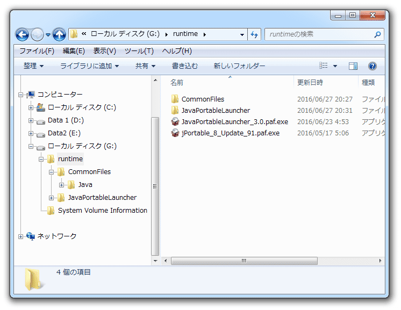Image resolution: width=401 pixels, height=310 pixels.
Task: Select ネットワーク in navigation tree
Action: tap(57, 236)
